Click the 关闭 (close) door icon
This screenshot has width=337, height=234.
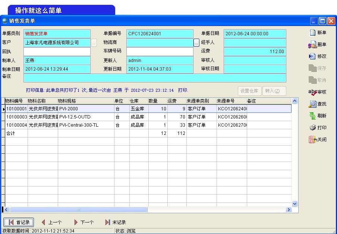[x=312, y=140]
